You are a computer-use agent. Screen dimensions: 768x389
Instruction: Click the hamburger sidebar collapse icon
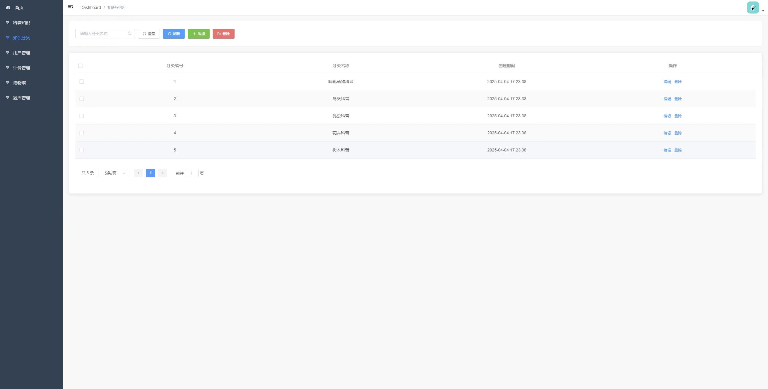tap(70, 7)
